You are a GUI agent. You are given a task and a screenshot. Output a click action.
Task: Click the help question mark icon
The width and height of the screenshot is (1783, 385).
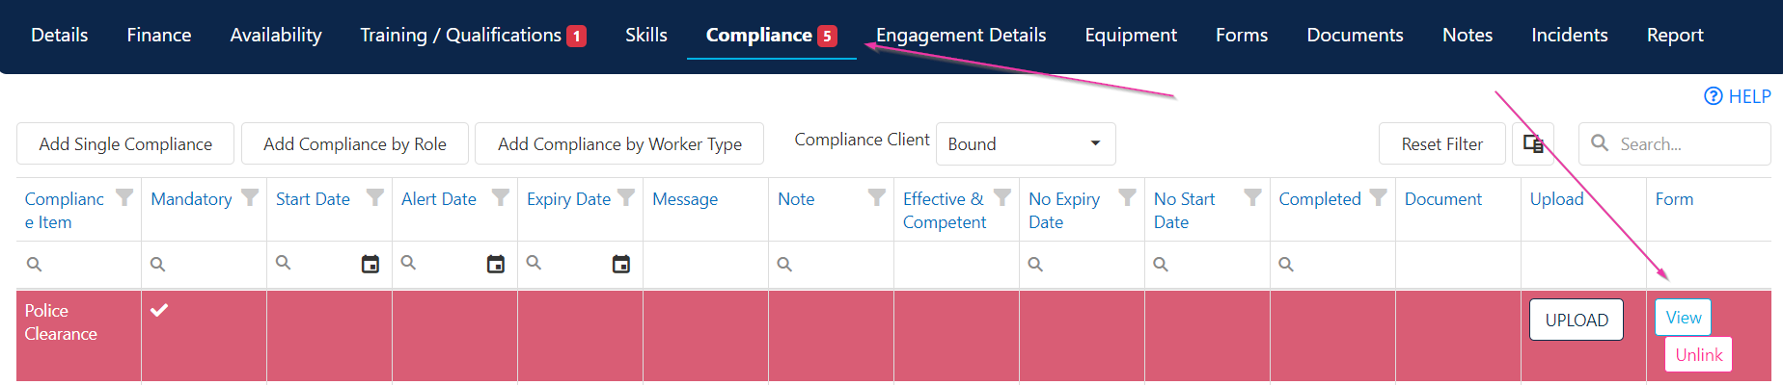[1714, 96]
